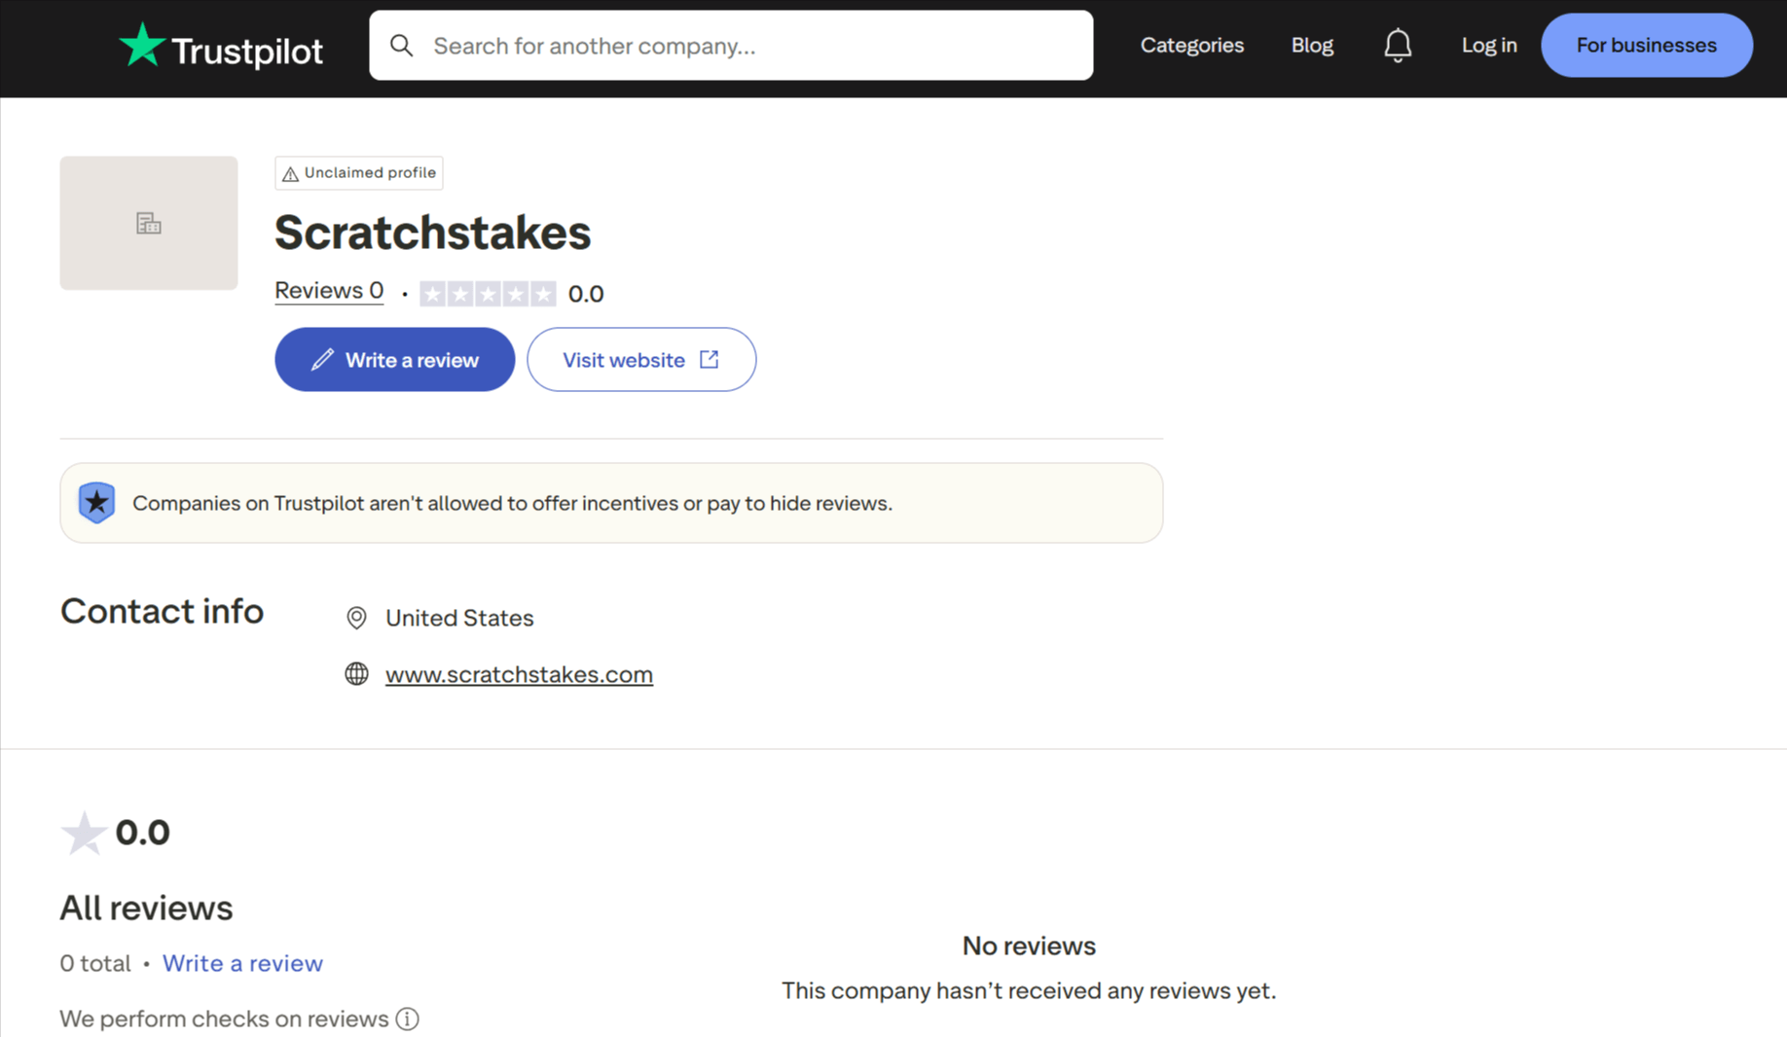Screen dimensions: 1787x1037
Task: Click the location pin icon
Action: point(356,618)
